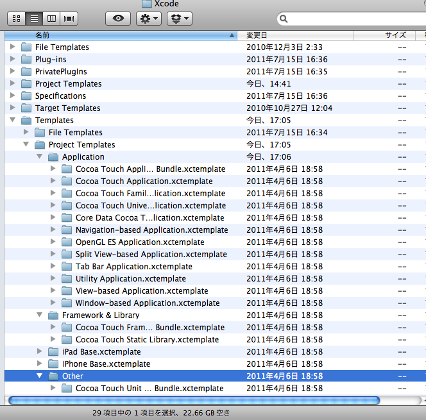Screen dimensions: 426x420
Task: Select the top-level Project Templates row name
Action: tap(69, 83)
